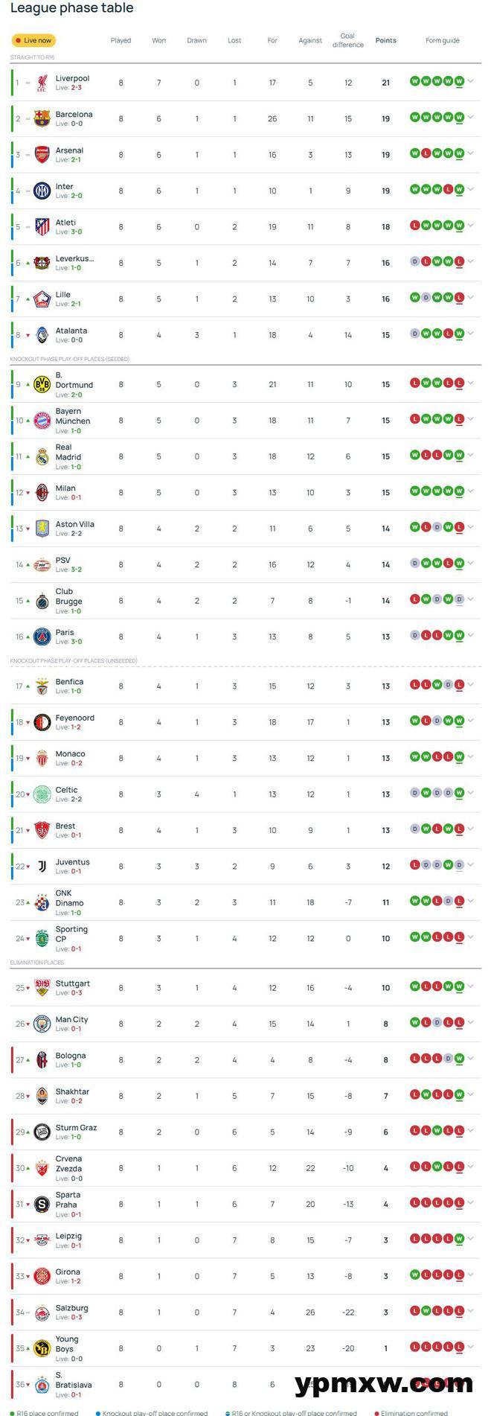
Task: Expand Benfica's form guide chevron
Action: (x=471, y=686)
